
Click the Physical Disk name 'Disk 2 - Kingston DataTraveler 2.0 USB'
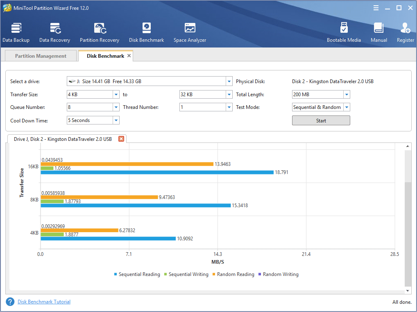pyautogui.click(x=333, y=81)
